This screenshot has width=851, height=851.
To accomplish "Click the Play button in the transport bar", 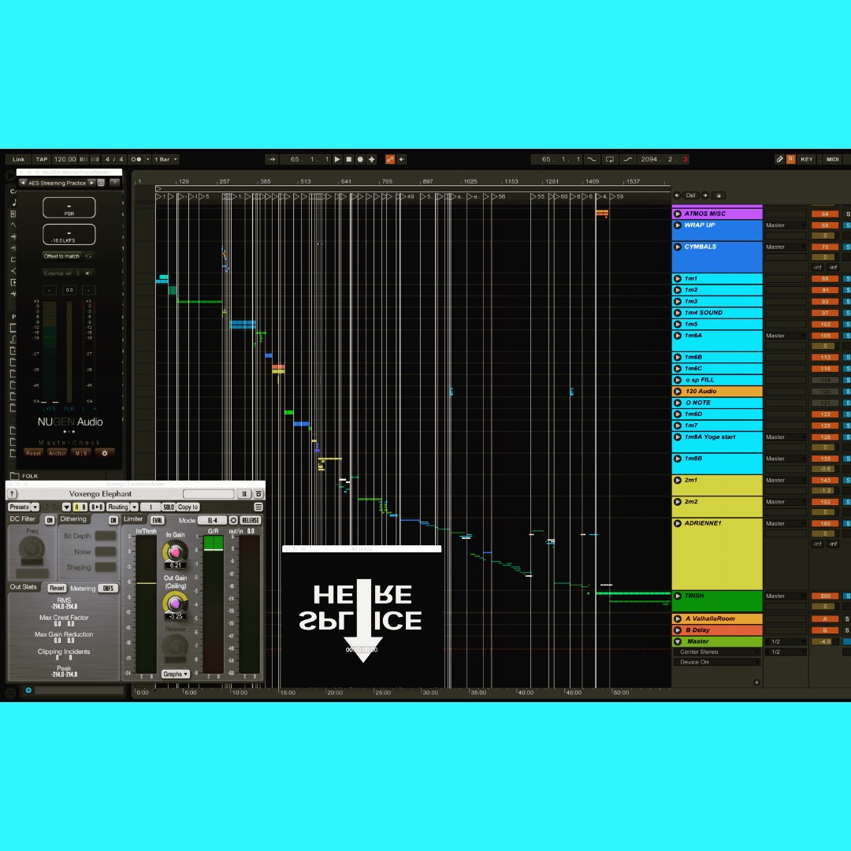I will [x=337, y=159].
